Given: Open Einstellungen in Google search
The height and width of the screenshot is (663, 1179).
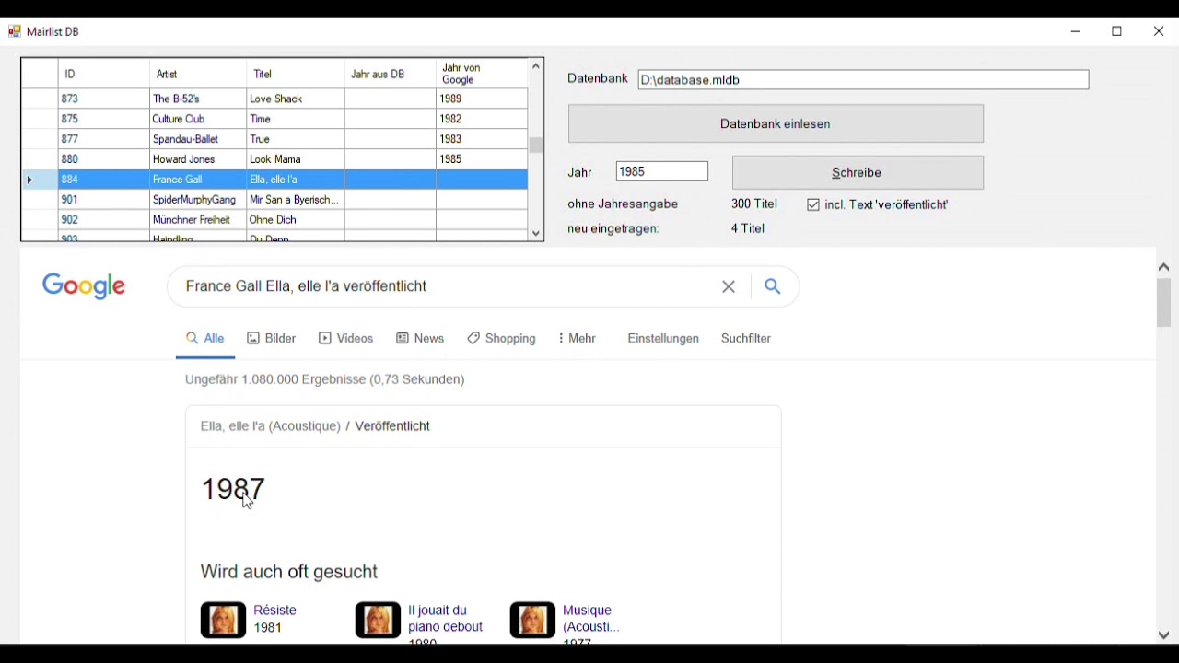Looking at the screenshot, I should [x=663, y=339].
